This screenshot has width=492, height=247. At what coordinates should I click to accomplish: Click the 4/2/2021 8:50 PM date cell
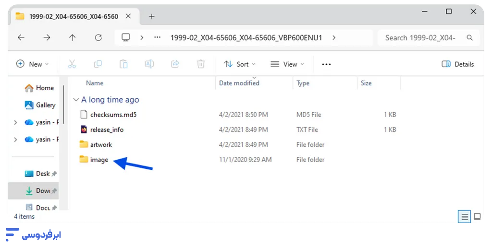[244, 115]
